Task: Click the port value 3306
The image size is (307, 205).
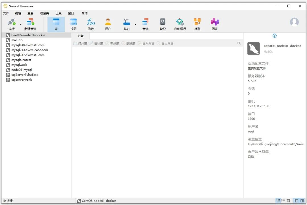Action: [251, 119]
